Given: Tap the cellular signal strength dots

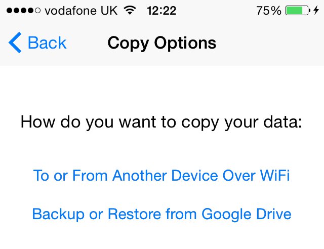Looking at the screenshot, I should [x=22, y=11].
